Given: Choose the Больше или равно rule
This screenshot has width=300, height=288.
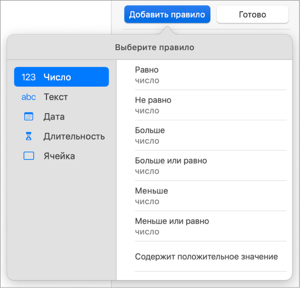Looking at the screenshot, I should (x=211, y=166).
